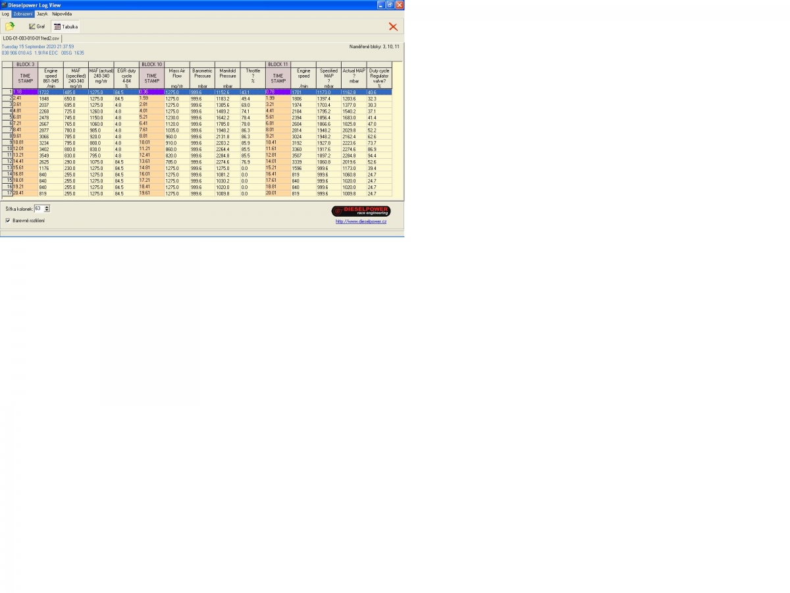The width and height of the screenshot is (790, 593).
Task: Toggle the Barevné rozlišení checkbox
Action: [x=7, y=221]
